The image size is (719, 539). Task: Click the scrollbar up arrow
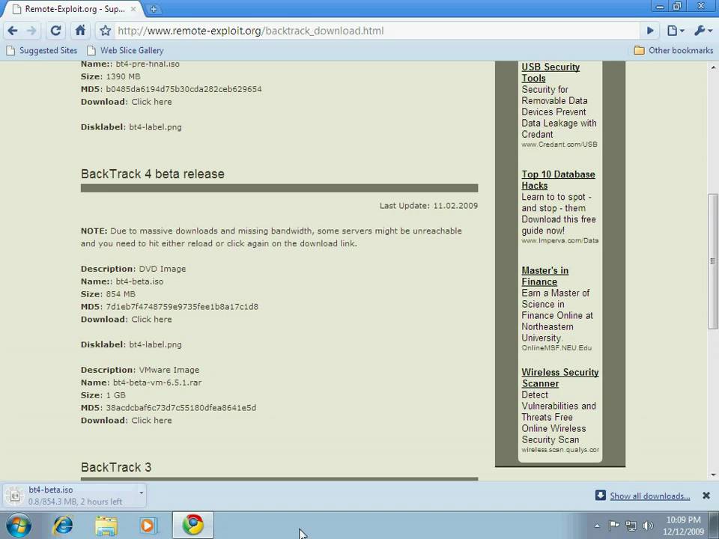[713, 67]
